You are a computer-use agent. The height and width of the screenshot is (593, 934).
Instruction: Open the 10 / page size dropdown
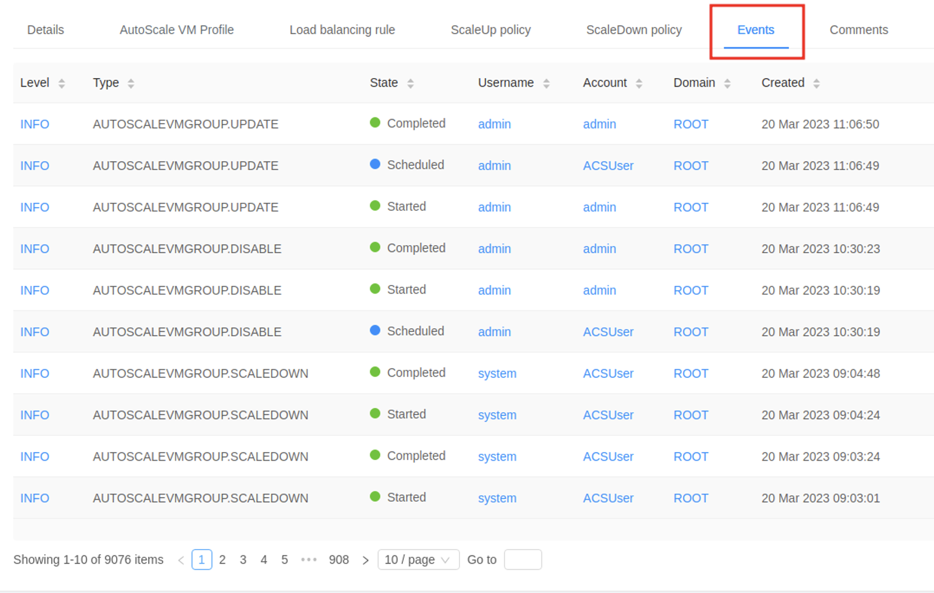(418, 559)
